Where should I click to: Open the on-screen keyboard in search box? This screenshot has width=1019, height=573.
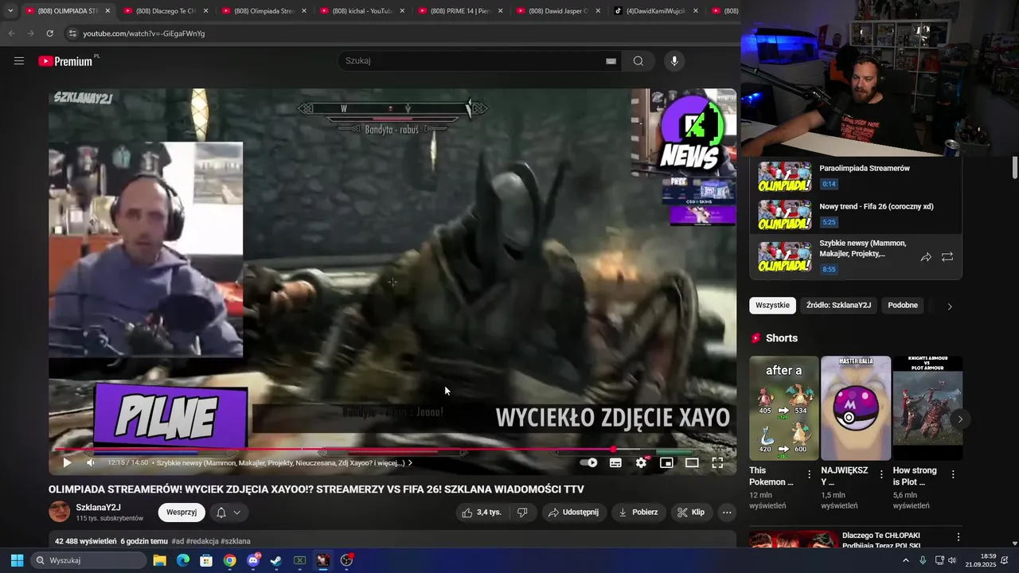[x=611, y=60]
